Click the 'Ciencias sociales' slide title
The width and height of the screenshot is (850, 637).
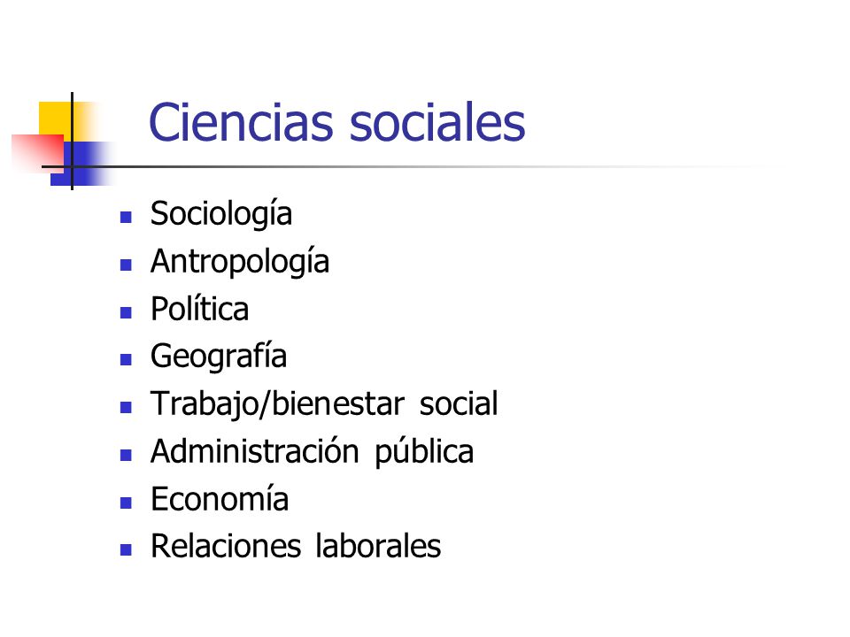click(336, 122)
